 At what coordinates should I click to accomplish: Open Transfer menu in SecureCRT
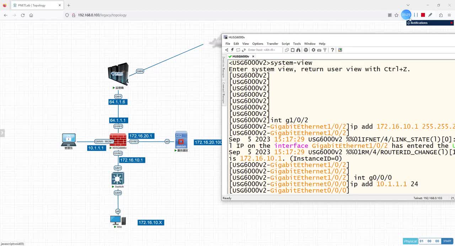273,44
